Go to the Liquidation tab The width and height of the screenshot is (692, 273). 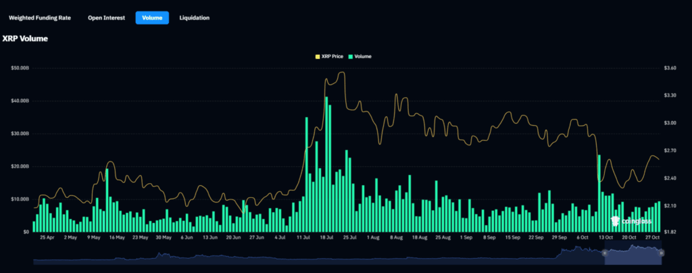pos(194,18)
